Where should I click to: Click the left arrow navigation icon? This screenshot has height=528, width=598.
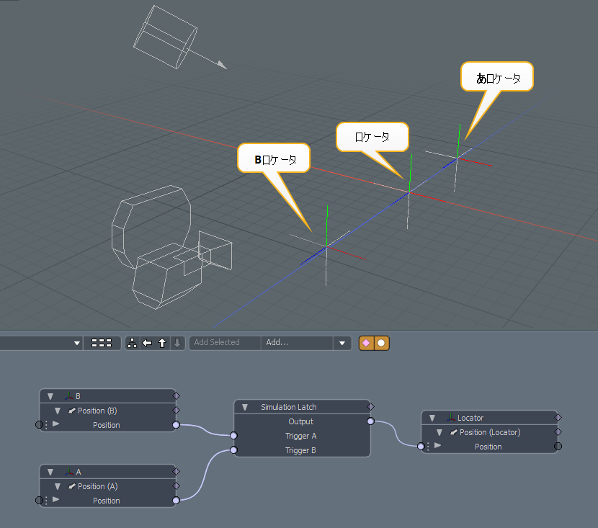pos(148,343)
